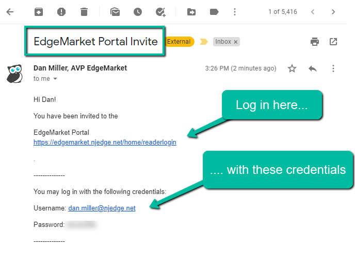Go to the newer message arrow
This screenshot has width=355, height=266.
tap(313, 12)
